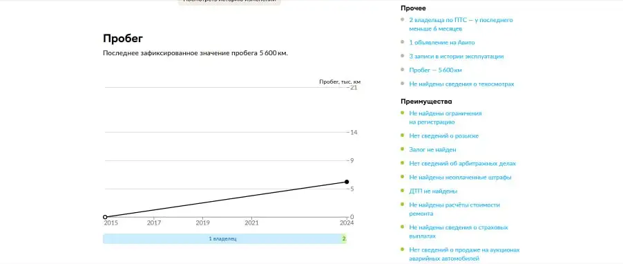Open 'Нет сведений об арбитражных делах' link
This screenshot has width=623, height=264.
pos(463,163)
